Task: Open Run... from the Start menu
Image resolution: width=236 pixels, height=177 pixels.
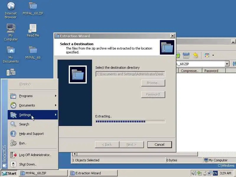Action: pos(33,143)
